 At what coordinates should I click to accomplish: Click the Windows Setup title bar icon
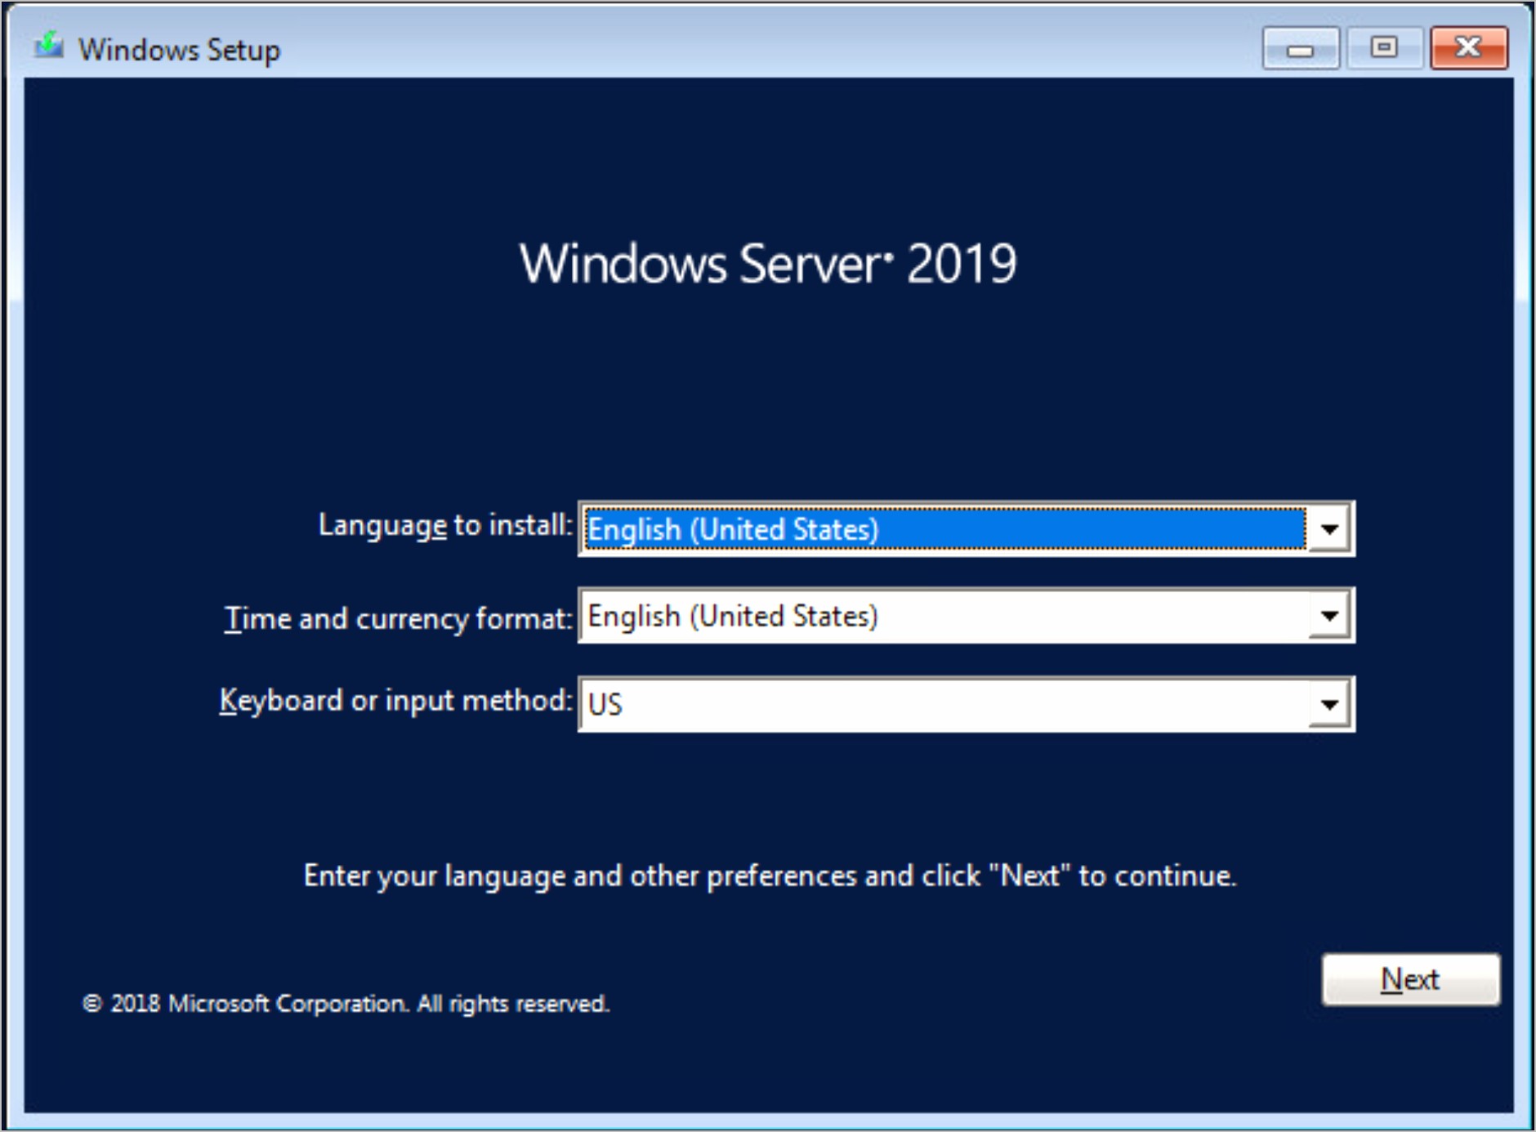point(49,46)
